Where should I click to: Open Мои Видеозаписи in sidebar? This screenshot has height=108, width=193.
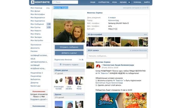pos(38,18)
